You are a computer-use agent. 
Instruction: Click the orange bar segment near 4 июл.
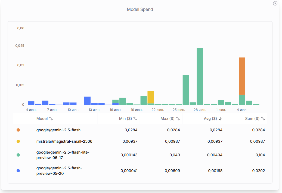(x=242, y=76)
